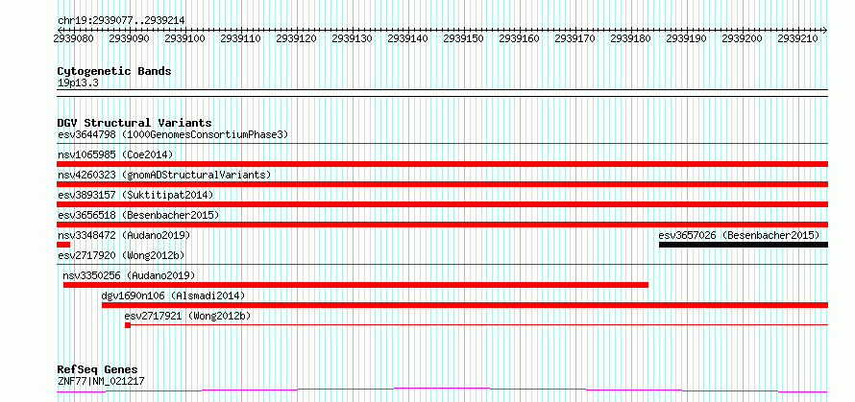Open variant nsv4260323 (gnomADStructuralVariants) label
The width and height of the screenshot is (855, 402).
point(164,175)
